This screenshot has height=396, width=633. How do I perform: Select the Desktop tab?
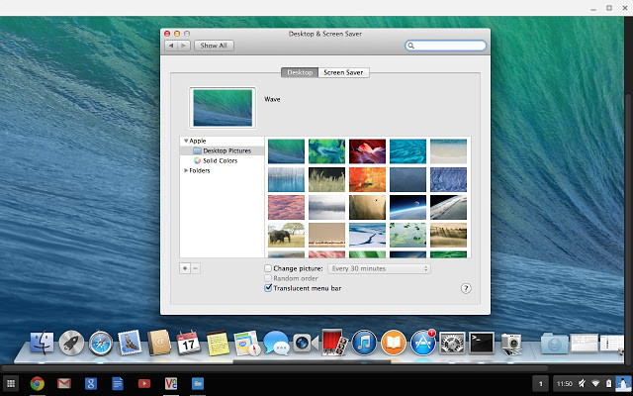[300, 72]
